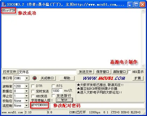Clear the window with 清除窗口
The height and width of the screenshot is (116, 147).
click(119, 72)
